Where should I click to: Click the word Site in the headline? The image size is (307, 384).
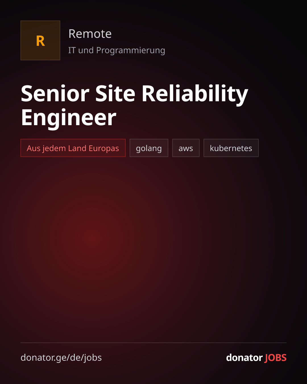tap(115, 94)
